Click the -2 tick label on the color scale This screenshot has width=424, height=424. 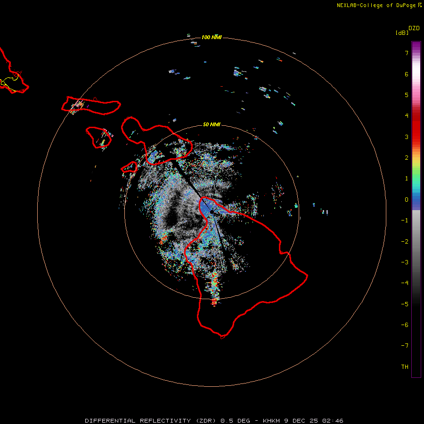pos(405,242)
